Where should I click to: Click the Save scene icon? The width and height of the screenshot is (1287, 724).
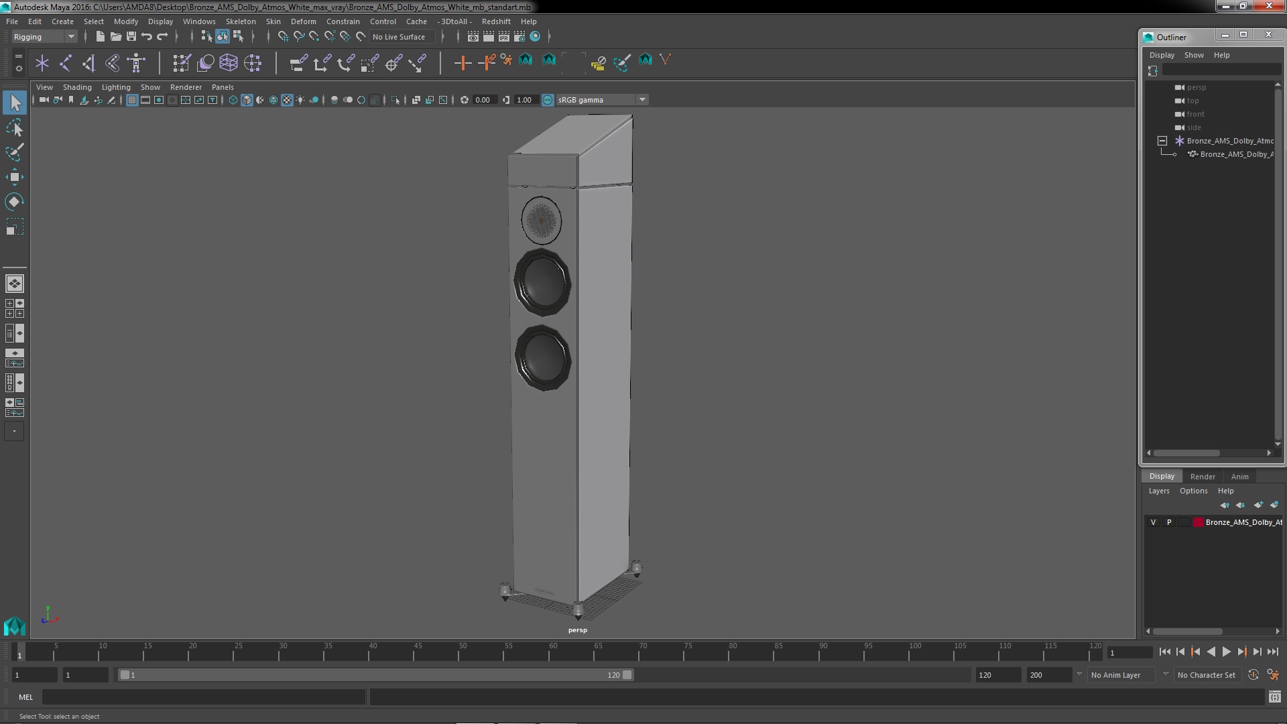pyautogui.click(x=131, y=37)
